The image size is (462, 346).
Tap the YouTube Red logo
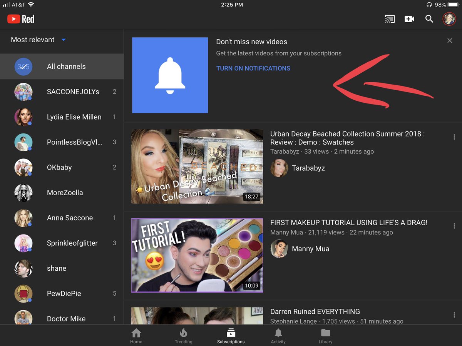(x=21, y=19)
